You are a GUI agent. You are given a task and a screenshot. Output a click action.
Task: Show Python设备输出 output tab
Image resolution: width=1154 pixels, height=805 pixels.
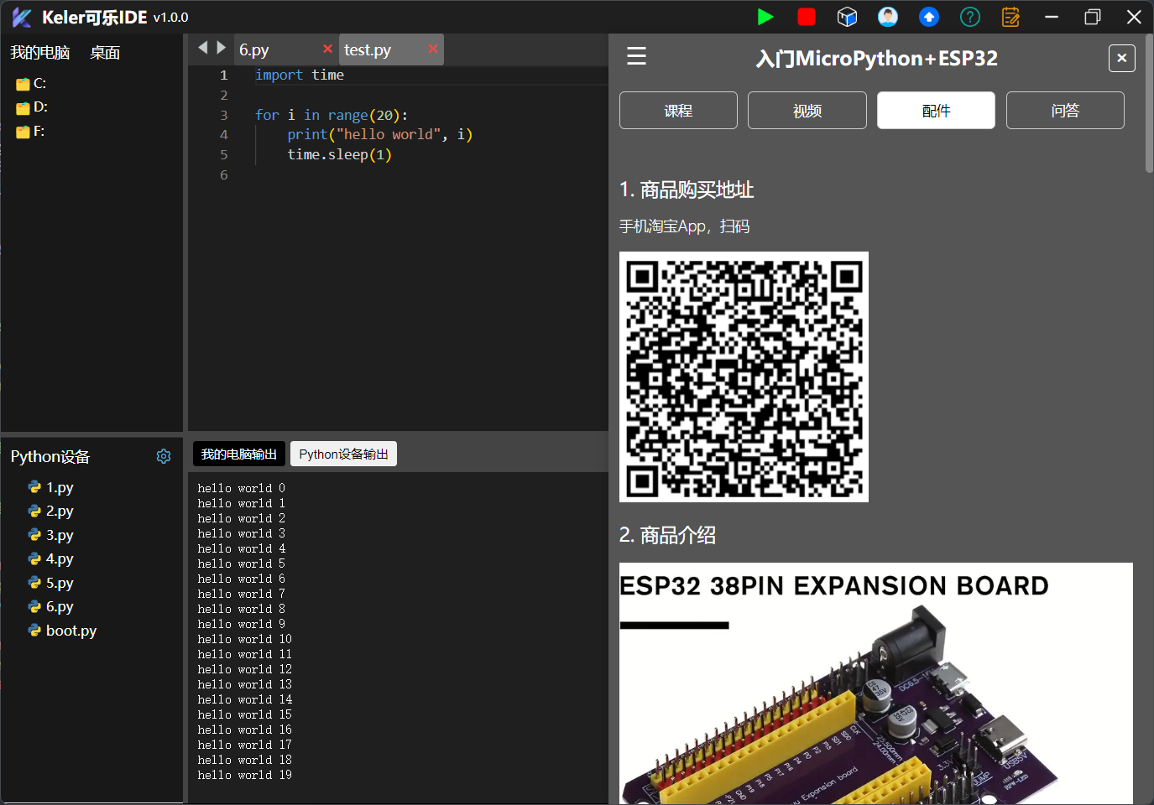tap(343, 454)
